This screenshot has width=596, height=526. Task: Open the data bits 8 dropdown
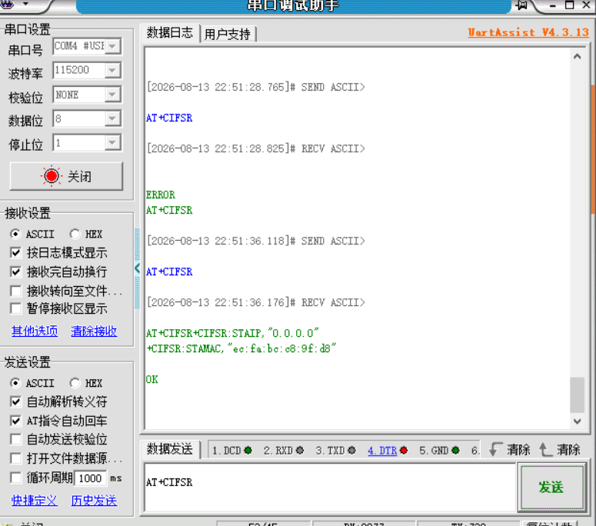tap(87, 119)
